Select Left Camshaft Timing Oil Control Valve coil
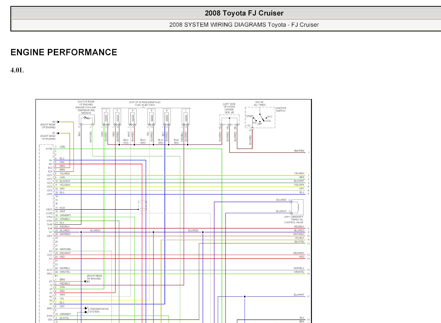This screenshot has width=441, height=323. (x=297, y=207)
